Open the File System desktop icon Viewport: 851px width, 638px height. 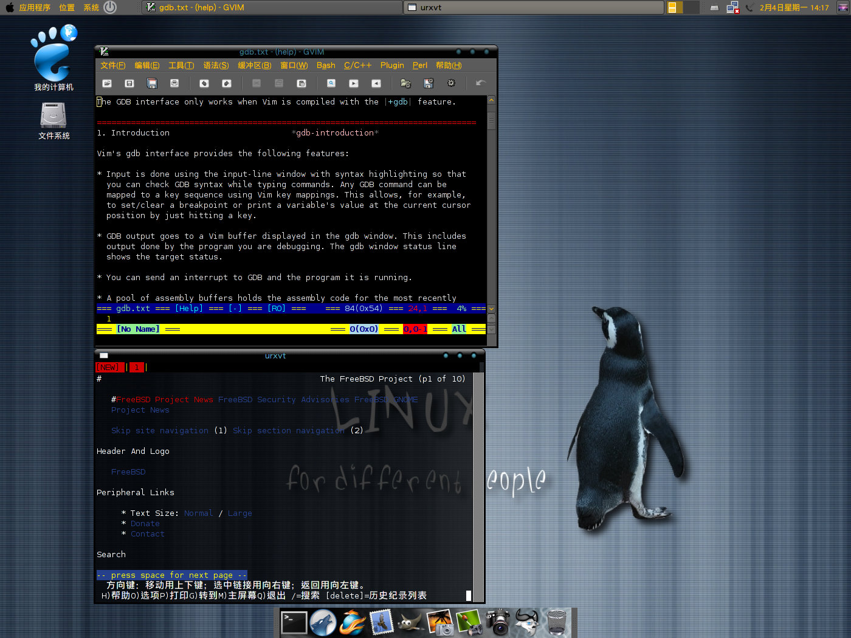(53, 121)
